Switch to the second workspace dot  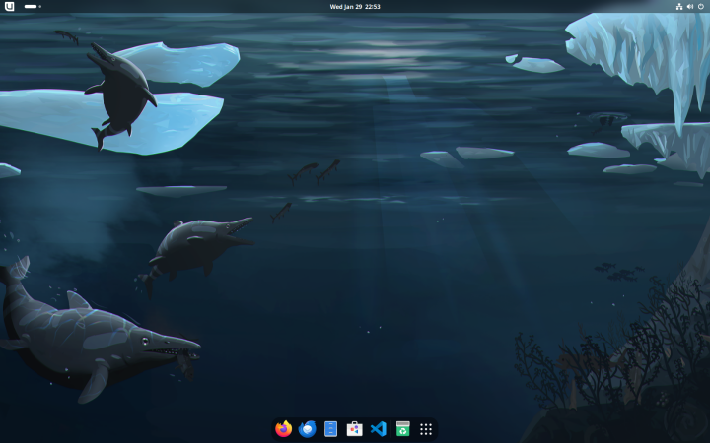(40, 6)
